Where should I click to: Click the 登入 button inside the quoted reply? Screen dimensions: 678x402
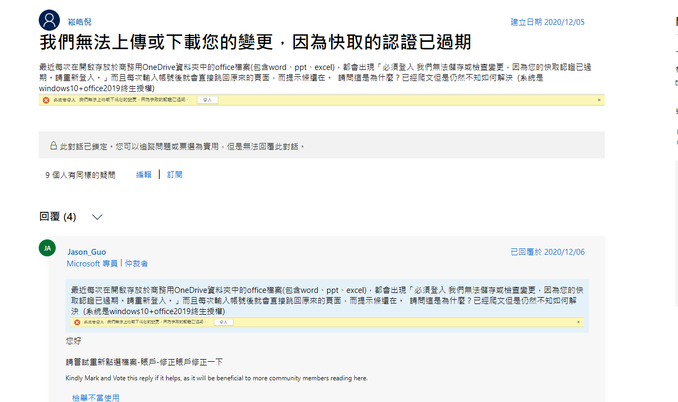[223, 321]
